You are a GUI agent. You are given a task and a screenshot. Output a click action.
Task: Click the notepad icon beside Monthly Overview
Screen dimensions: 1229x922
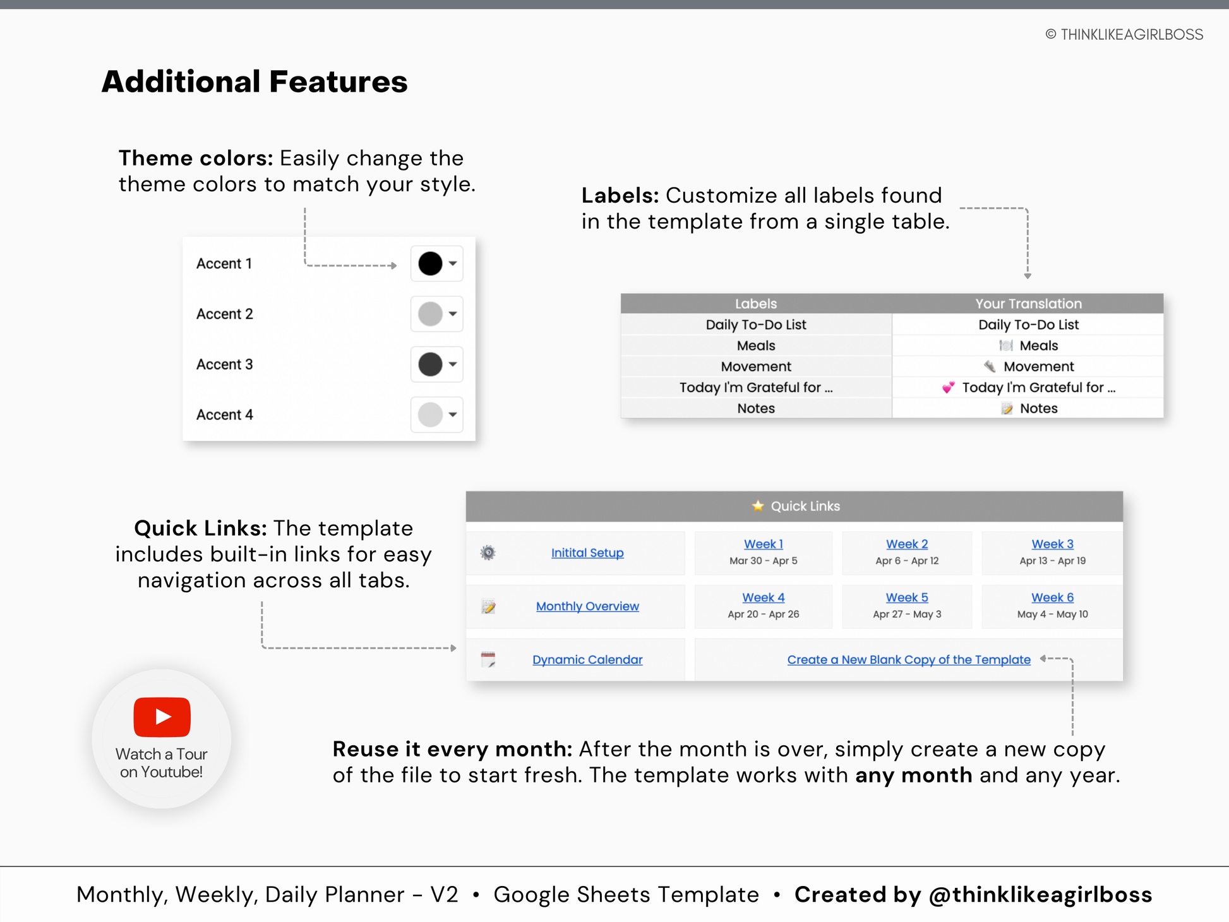(x=488, y=606)
